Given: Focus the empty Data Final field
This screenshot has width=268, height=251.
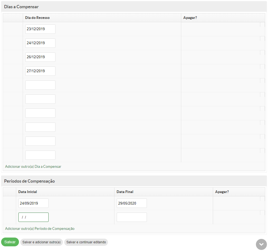Looking at the screenshot, I should click(132, 217).
